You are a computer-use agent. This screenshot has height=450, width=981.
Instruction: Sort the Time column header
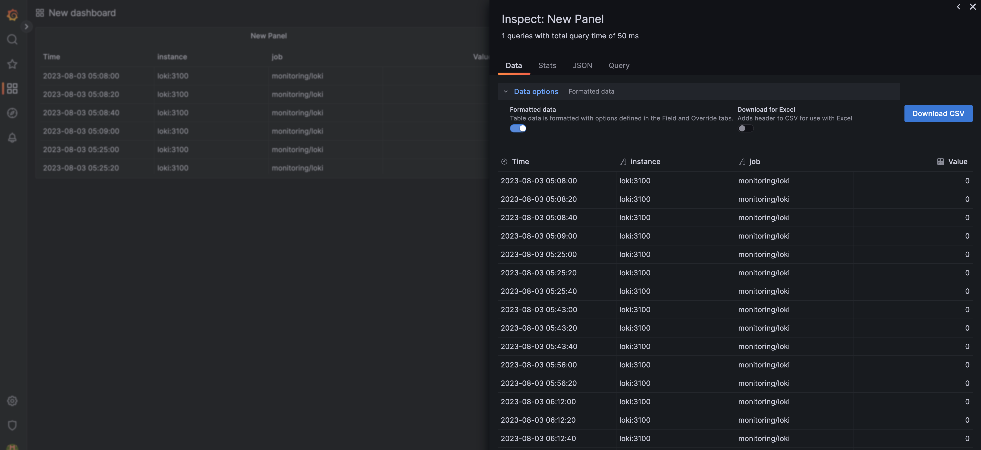tap(520, 161)
